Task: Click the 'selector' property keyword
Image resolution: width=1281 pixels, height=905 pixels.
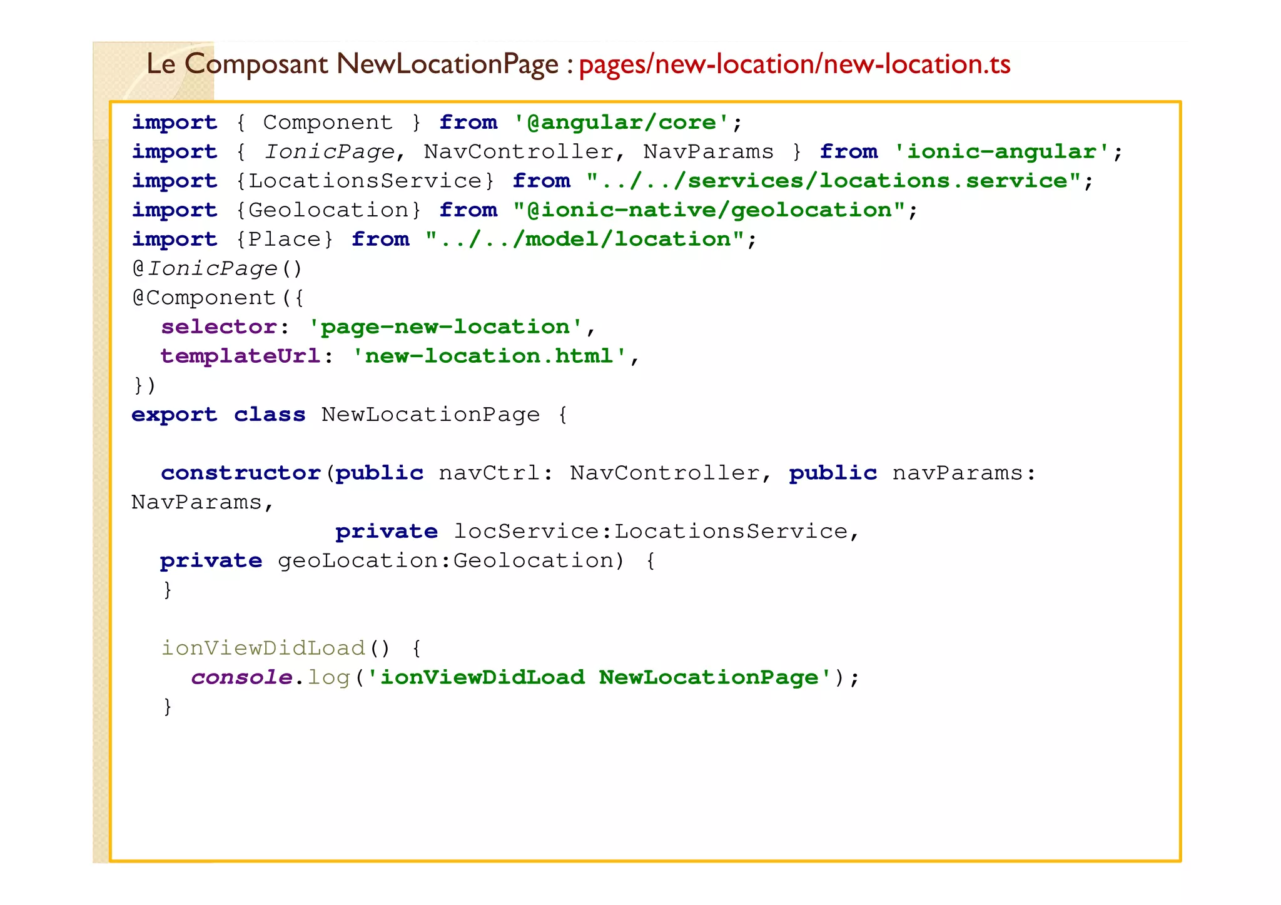Action: tap(219, 326)
